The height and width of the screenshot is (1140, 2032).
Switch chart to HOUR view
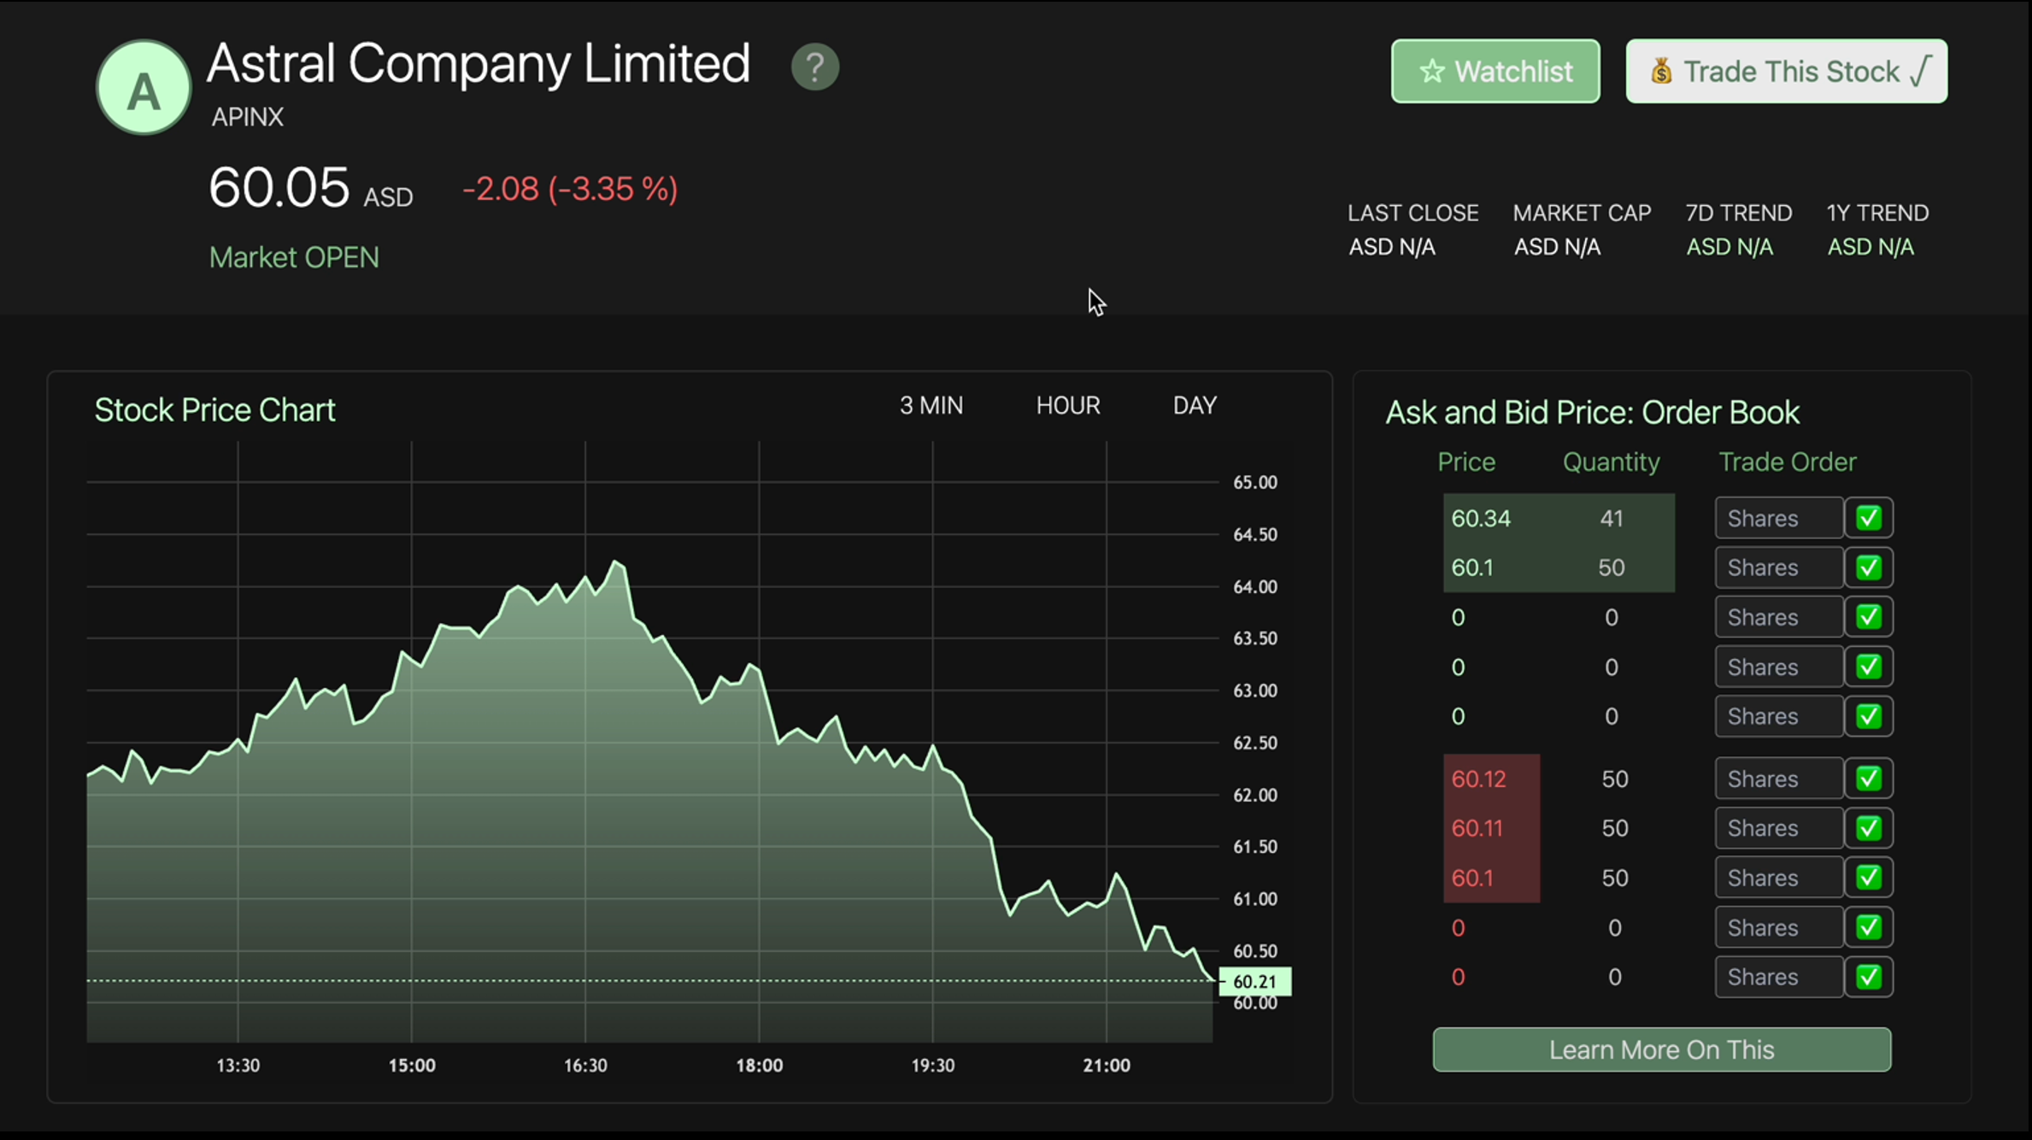pyautogui.click(x=1067, y=405)
